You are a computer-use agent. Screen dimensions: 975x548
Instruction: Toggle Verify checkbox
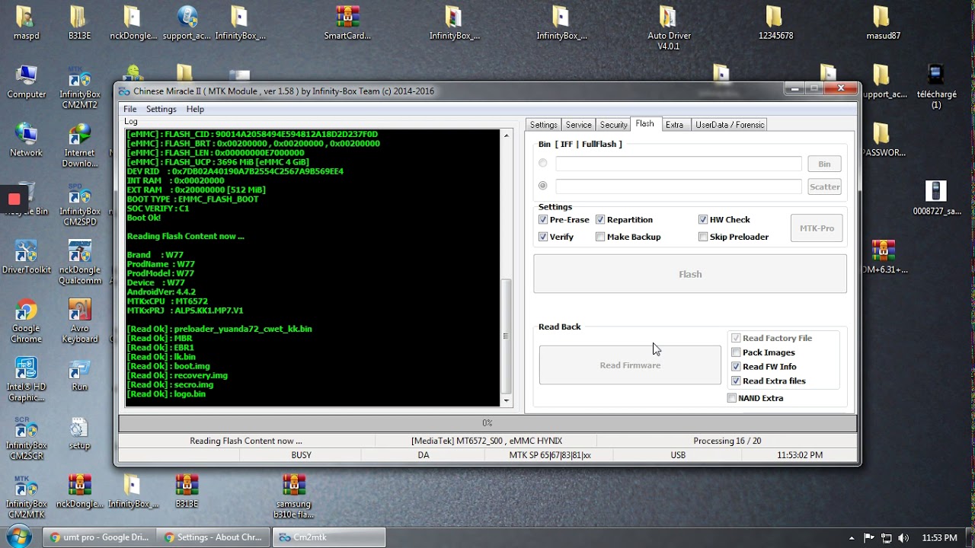pos(543,237)
